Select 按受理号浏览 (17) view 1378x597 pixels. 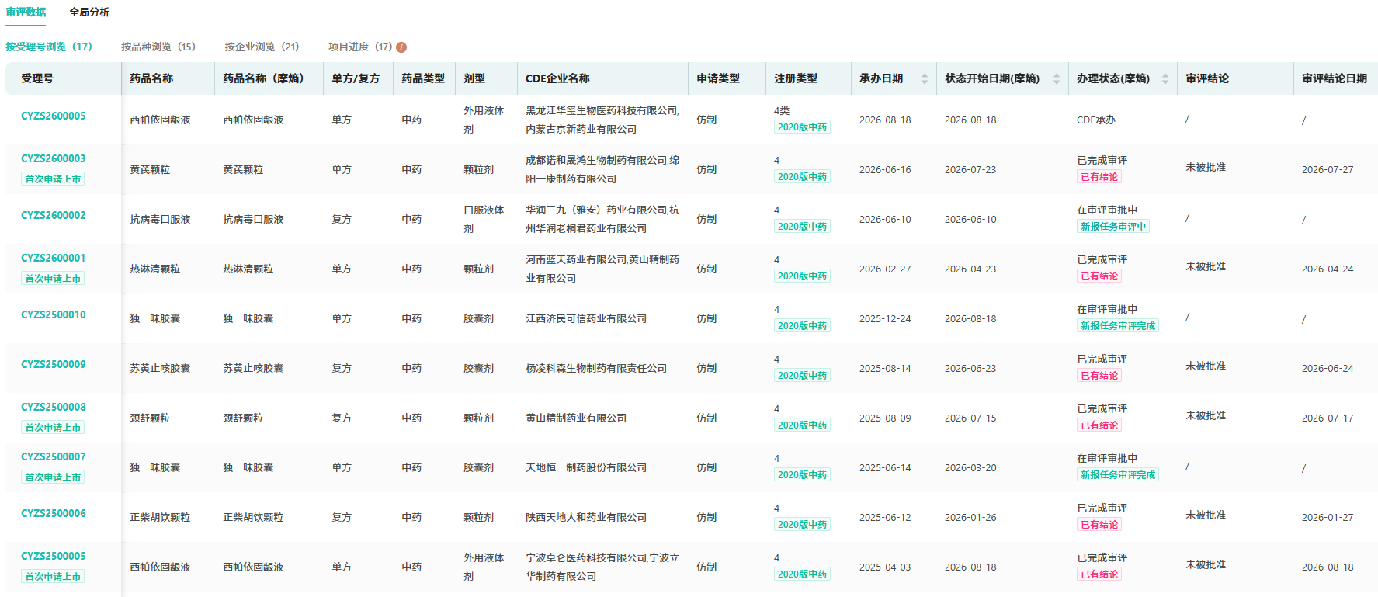49,47
